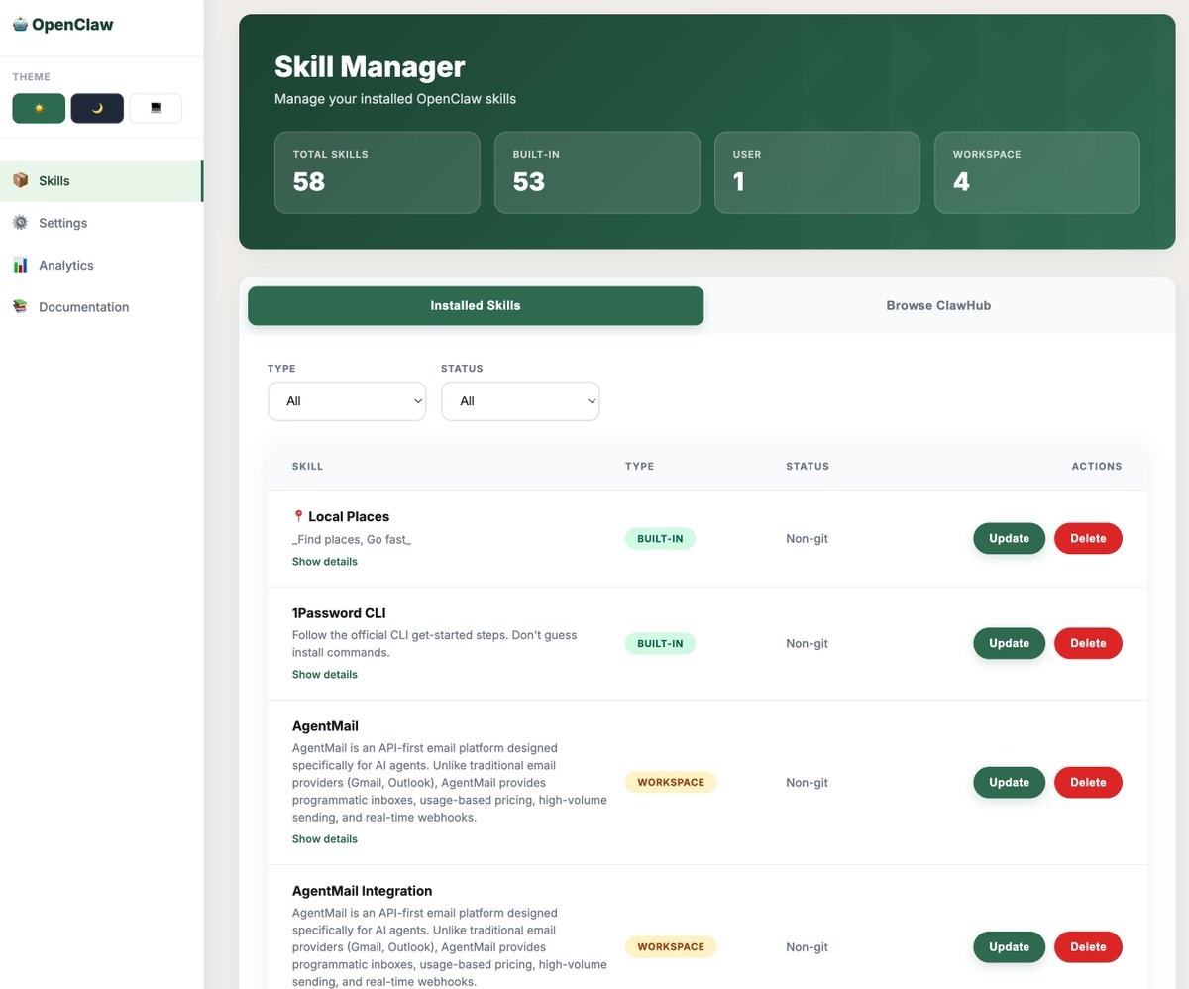Click the 1Password CLI skill name
This screenshot has width=1189, height=989.
tap(339, 613)
